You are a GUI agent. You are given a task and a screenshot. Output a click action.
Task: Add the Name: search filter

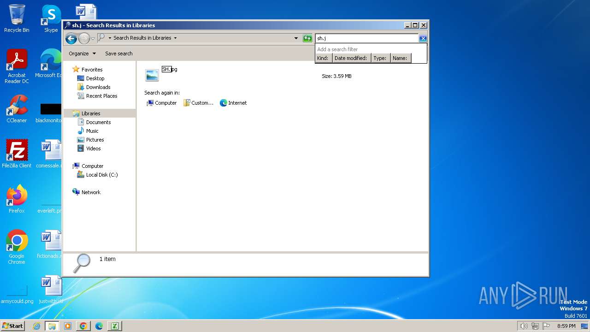400,58
